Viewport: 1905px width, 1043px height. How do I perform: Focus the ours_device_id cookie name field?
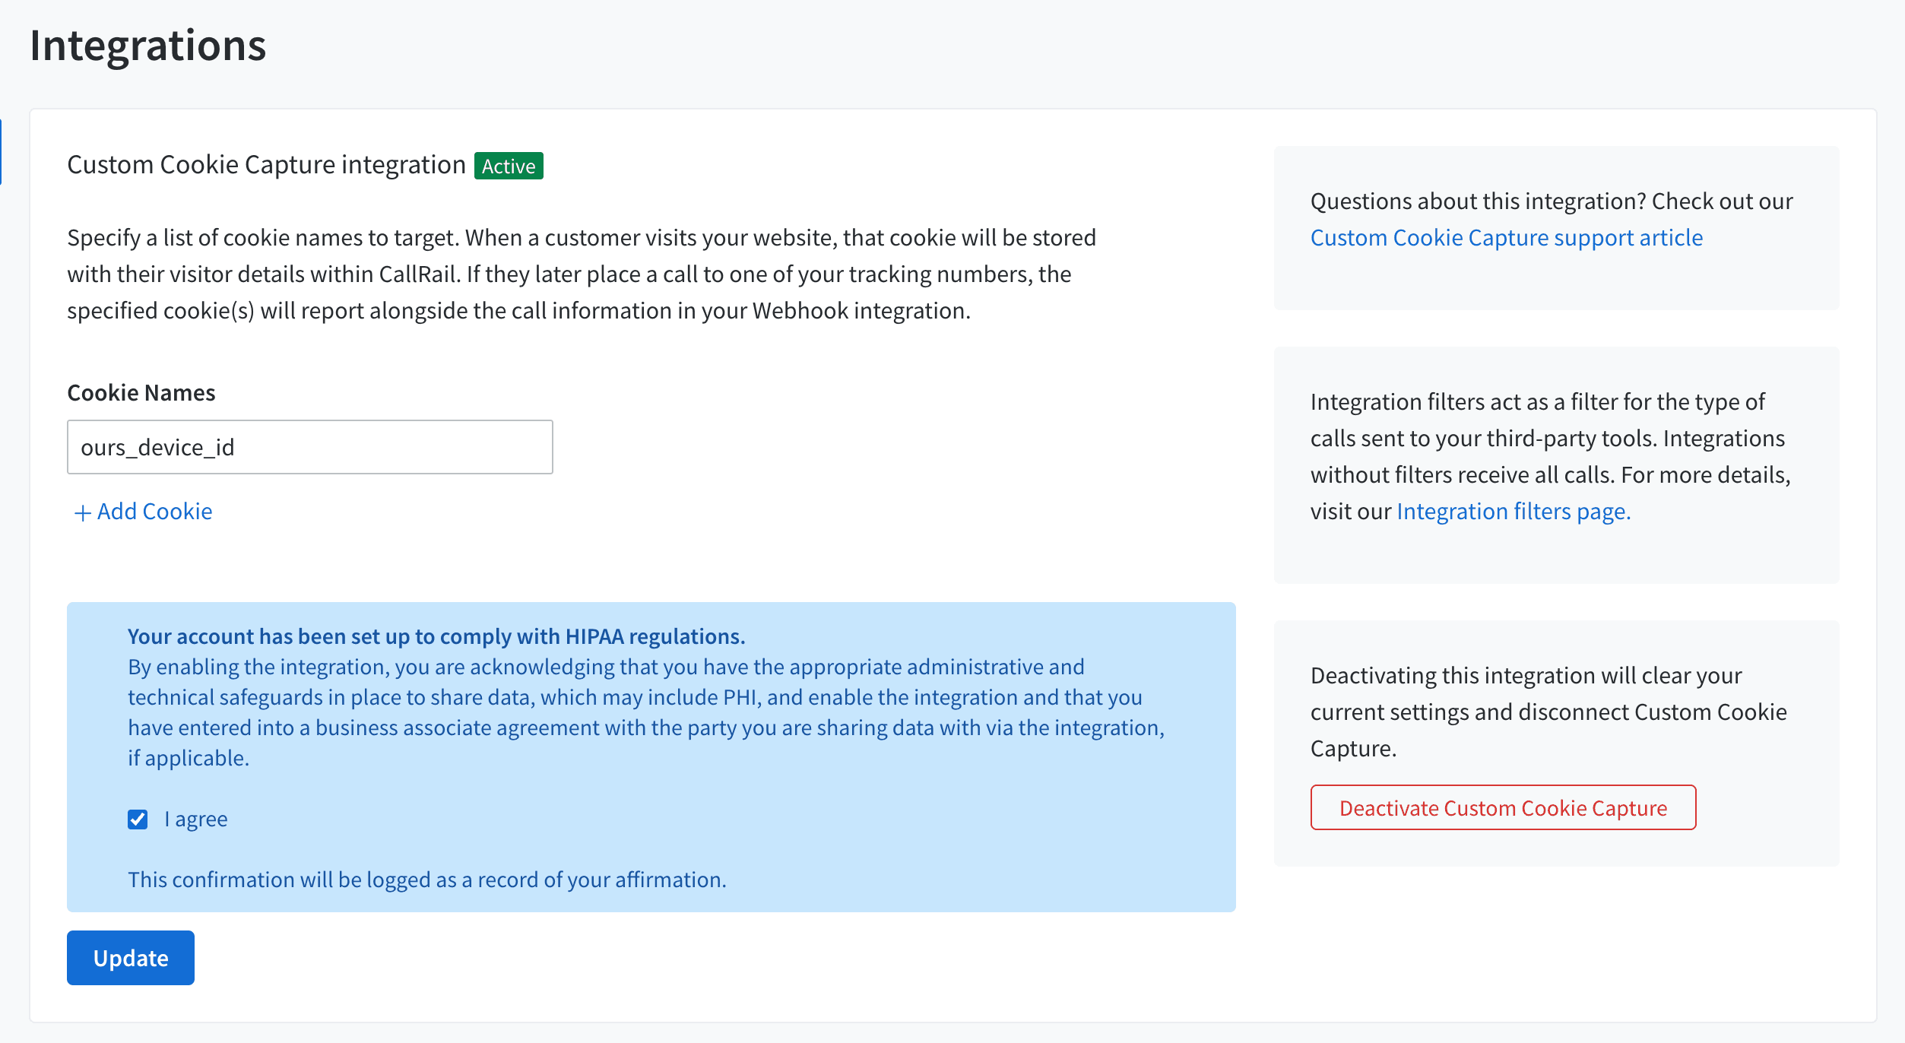(x=310, y=447)
